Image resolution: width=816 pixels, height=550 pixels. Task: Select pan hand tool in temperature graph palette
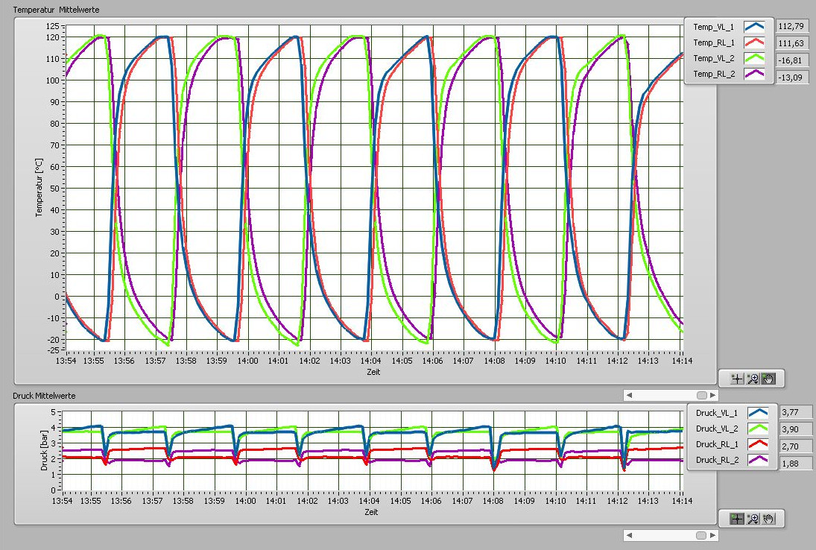tap(768, 379)
